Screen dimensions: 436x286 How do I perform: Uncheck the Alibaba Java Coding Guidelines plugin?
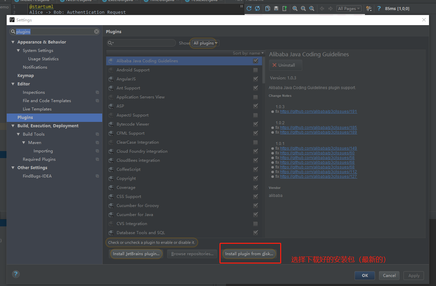click(256, 61)
